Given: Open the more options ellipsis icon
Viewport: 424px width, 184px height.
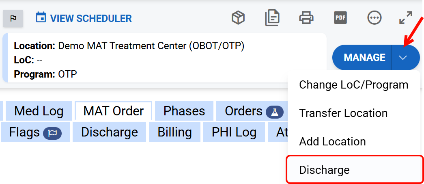Looking at the screenshot, I should tap(374, 18).
